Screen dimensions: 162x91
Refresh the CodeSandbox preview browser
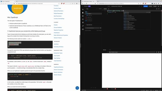[x=107, y=52]
